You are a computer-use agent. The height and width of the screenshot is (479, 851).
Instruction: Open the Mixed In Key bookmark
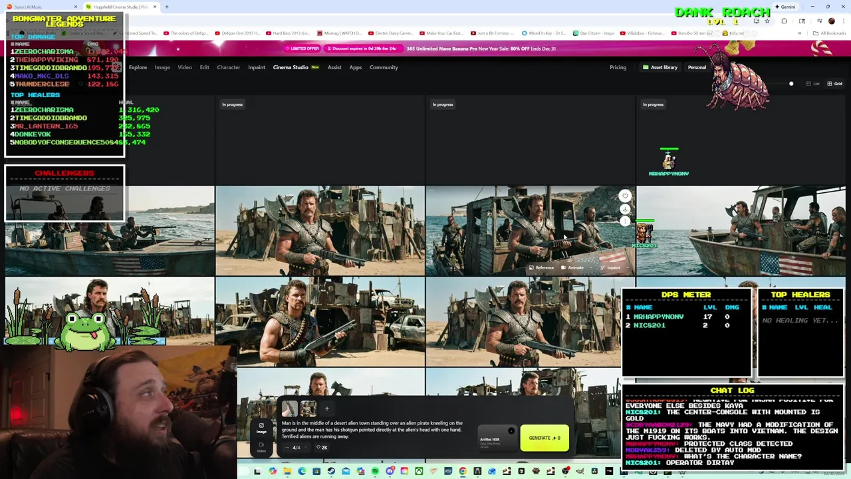point(543,33)
